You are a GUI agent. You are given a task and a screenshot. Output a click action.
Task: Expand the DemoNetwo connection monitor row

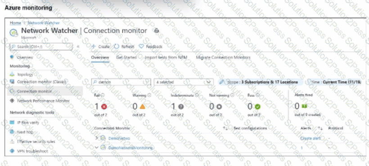[x=96, y=138]
